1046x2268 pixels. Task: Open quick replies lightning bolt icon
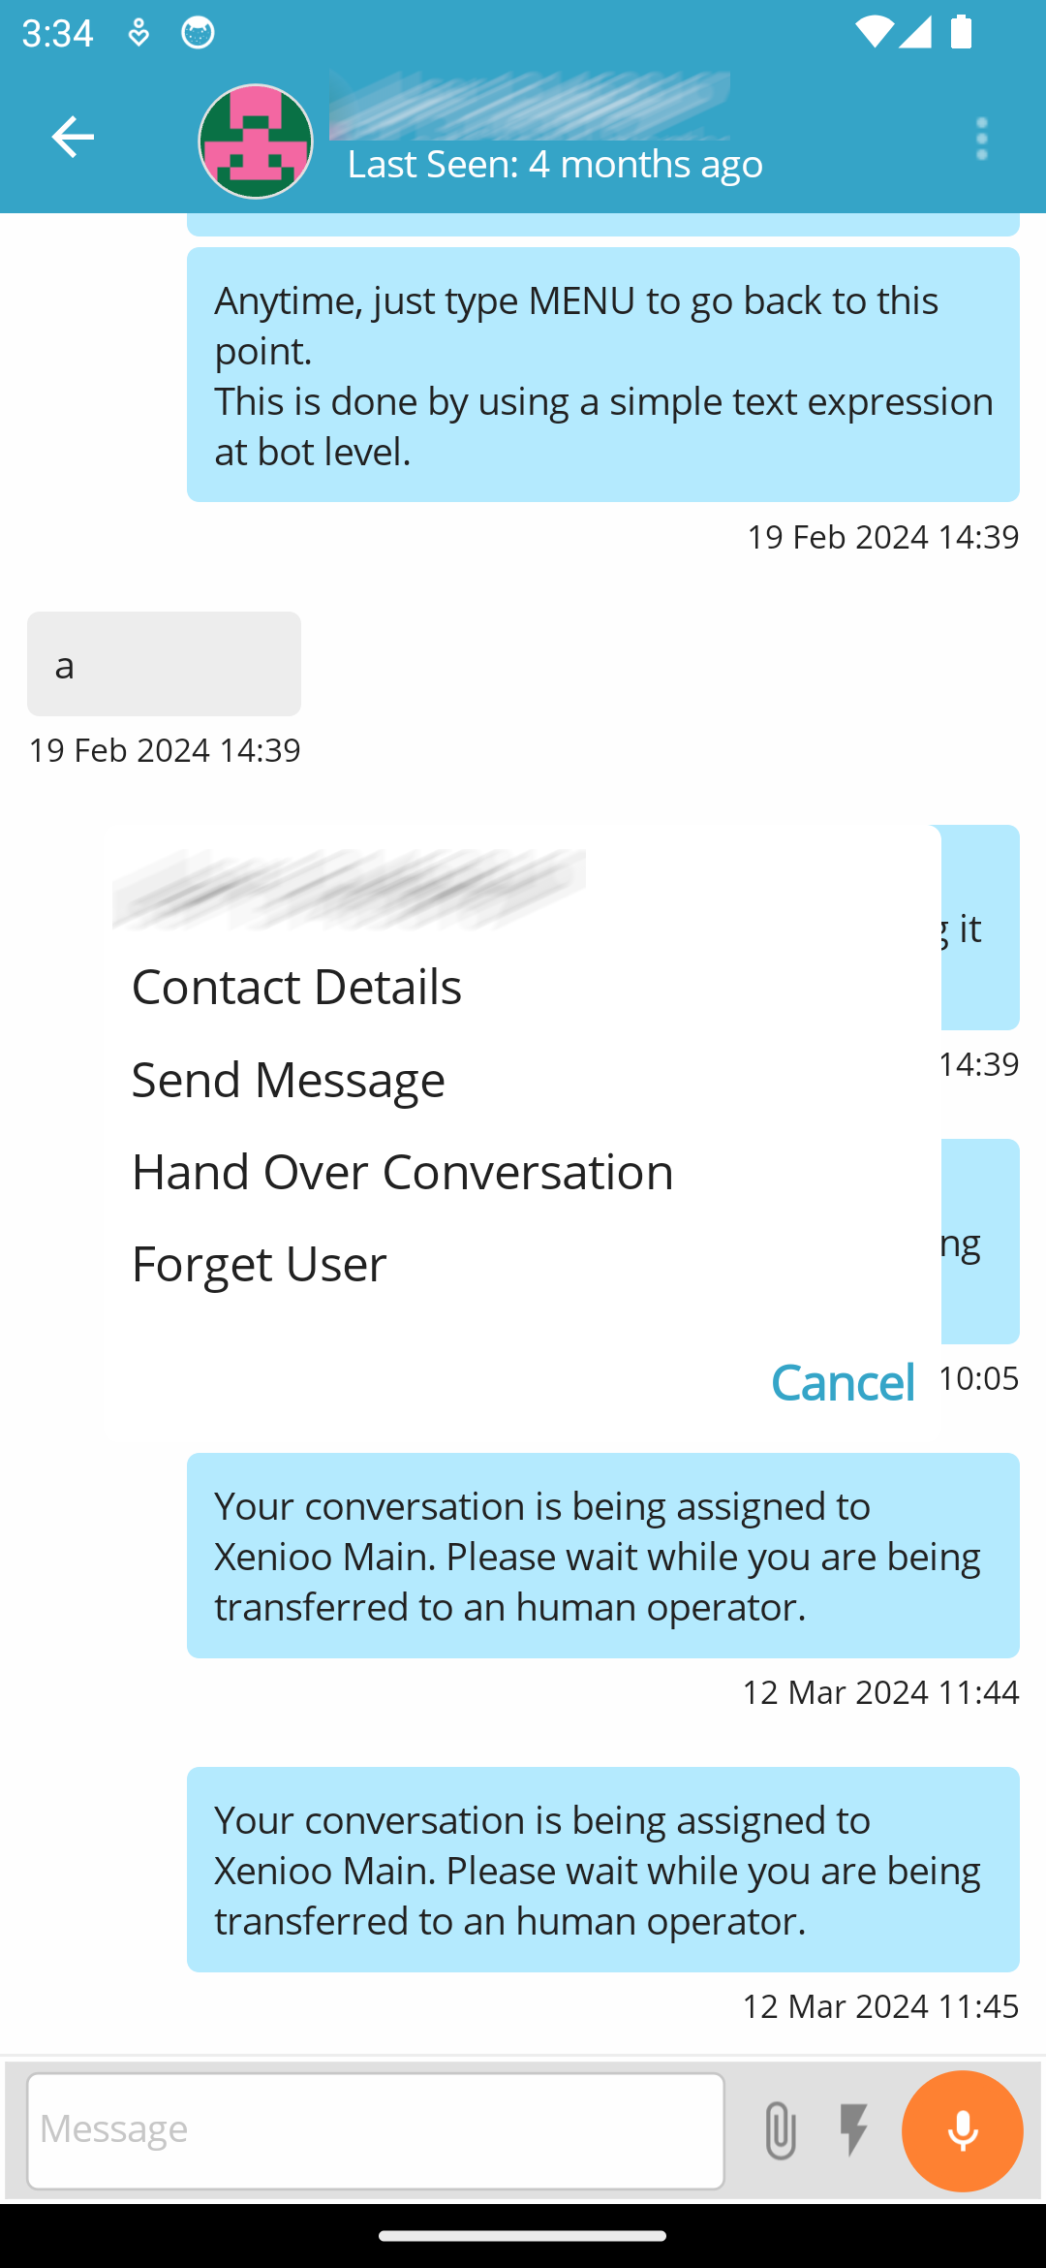tap(854, 2130)
